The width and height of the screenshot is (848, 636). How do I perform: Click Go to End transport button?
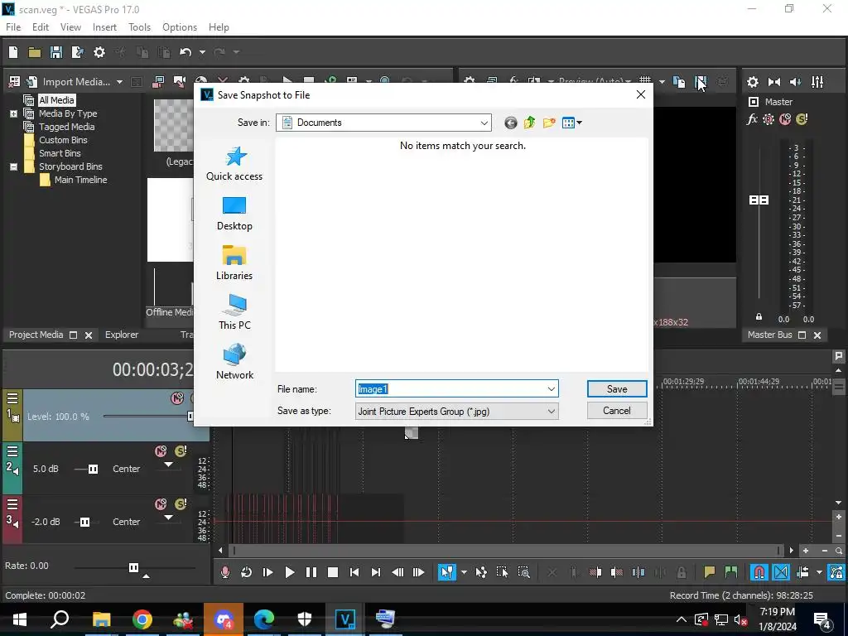pyautogui.click(x=376, y=572)
